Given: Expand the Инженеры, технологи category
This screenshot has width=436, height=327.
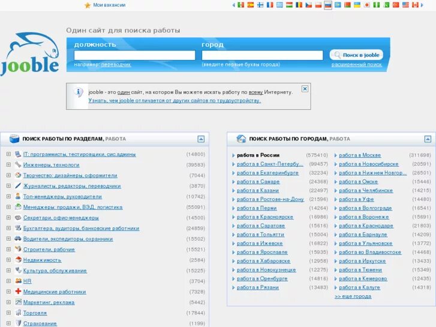Looking at the screenshot, I should pyautogui.click(x=8, y=164).
